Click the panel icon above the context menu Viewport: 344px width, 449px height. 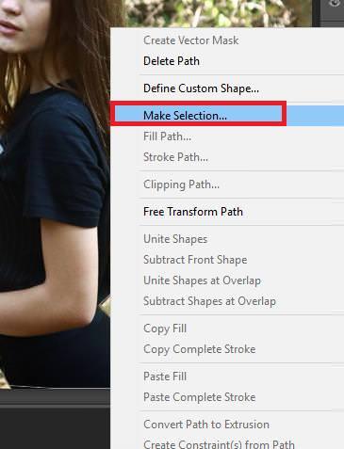(335, 3)
